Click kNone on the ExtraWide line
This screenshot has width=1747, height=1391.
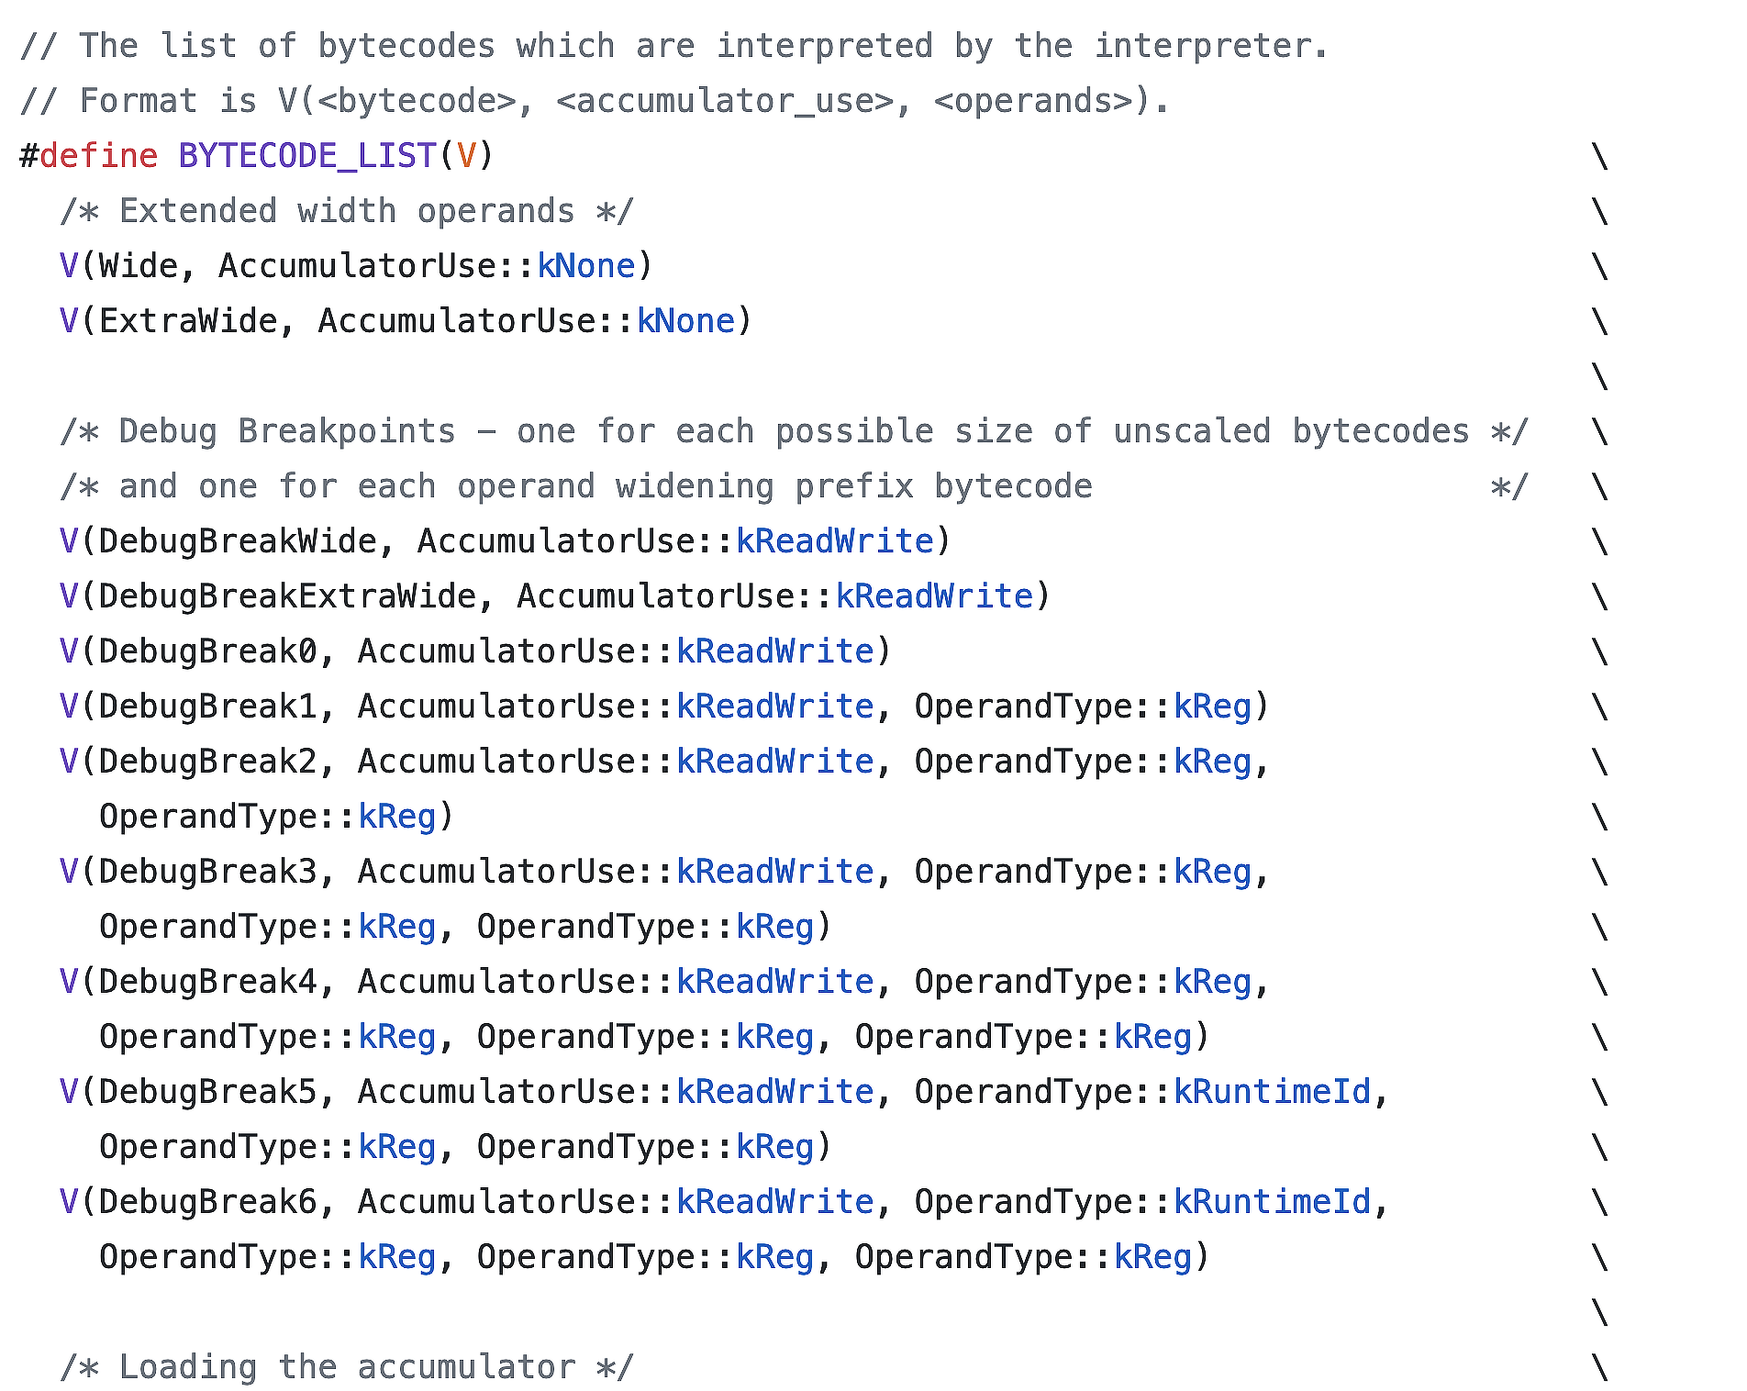[685, 321]
